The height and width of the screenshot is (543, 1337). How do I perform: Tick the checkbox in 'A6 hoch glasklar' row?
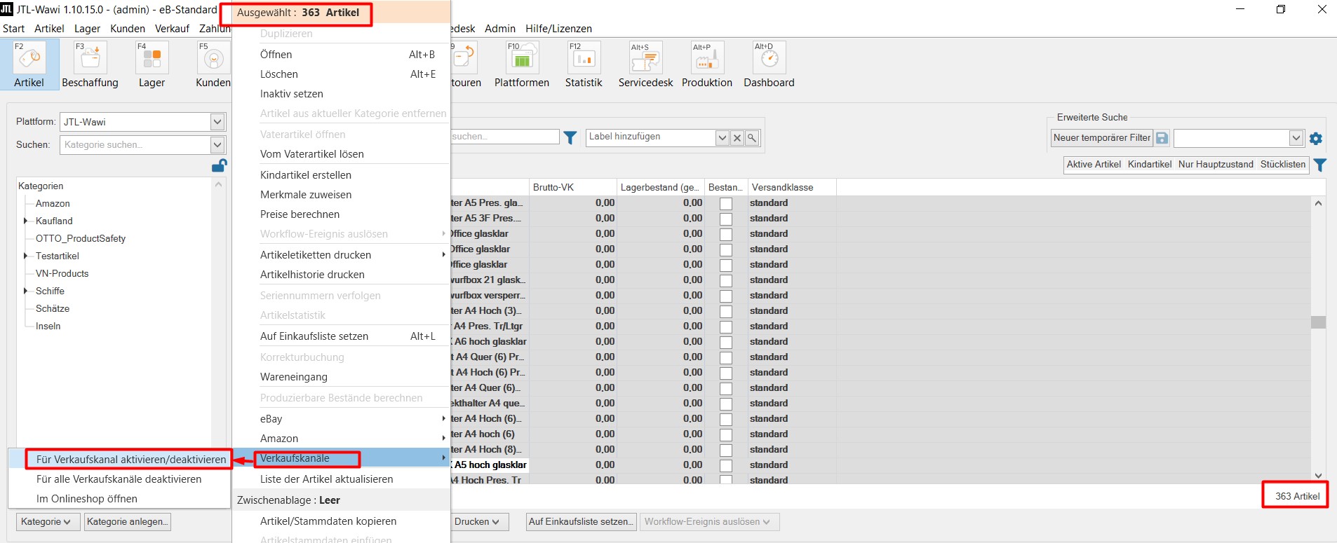point(726,342)
